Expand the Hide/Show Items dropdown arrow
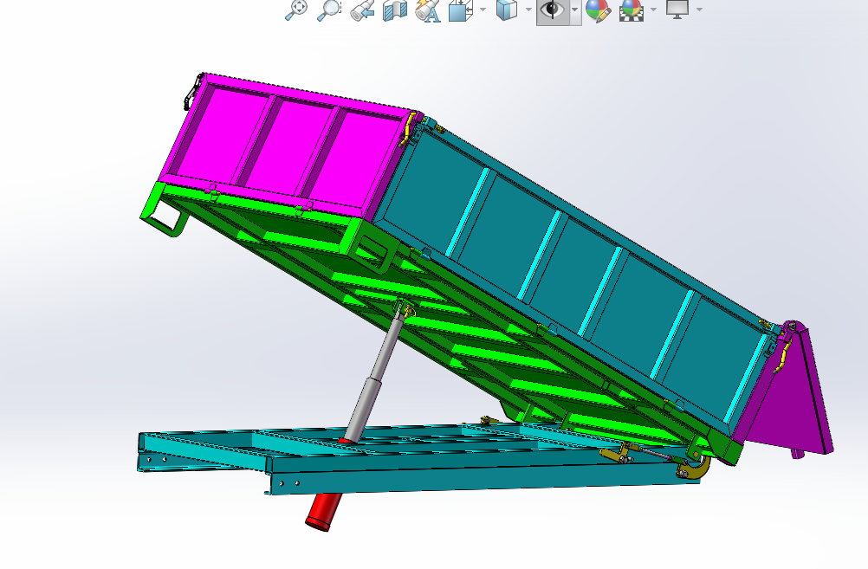The height and width of the screenshot is (569, 868). 575,10
